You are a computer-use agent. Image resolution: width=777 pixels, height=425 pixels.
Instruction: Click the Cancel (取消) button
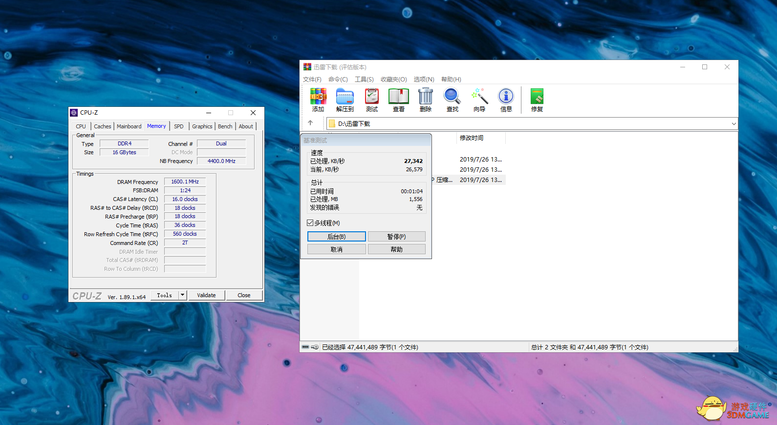[x=337, y=249]
